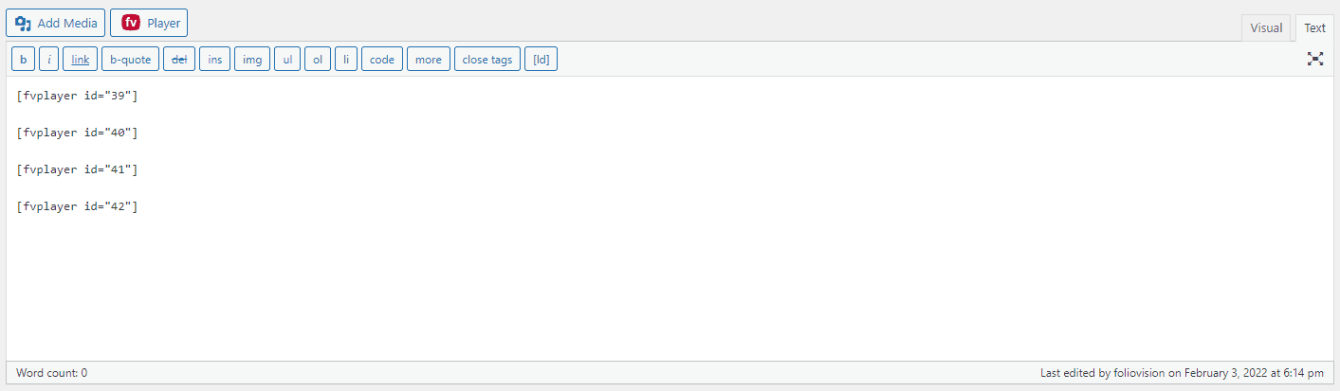Insert a b-quote blockquote tag
Screen dimensions: 1340x391
[x=130, y=60]
